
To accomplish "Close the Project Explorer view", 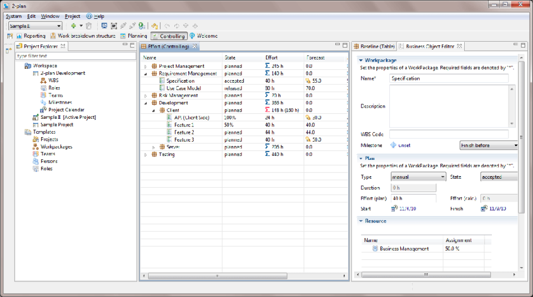I will coord(63,46).
